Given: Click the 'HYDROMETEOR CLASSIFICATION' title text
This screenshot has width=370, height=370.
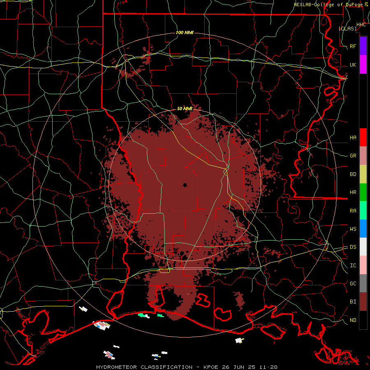Looking at the screenshot, I should click(x=144, y=367).
